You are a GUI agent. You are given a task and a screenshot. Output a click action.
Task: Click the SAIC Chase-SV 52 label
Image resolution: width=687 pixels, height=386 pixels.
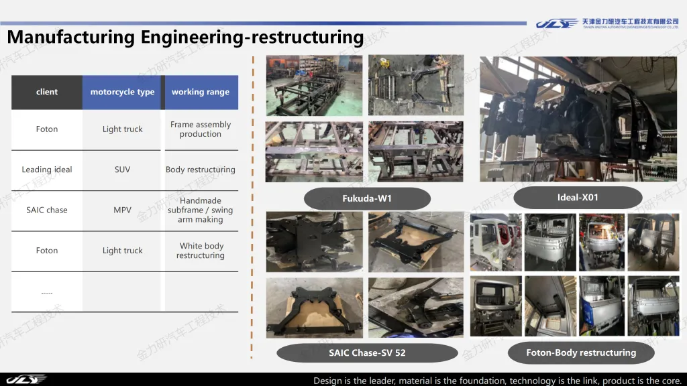coord(367,352)
